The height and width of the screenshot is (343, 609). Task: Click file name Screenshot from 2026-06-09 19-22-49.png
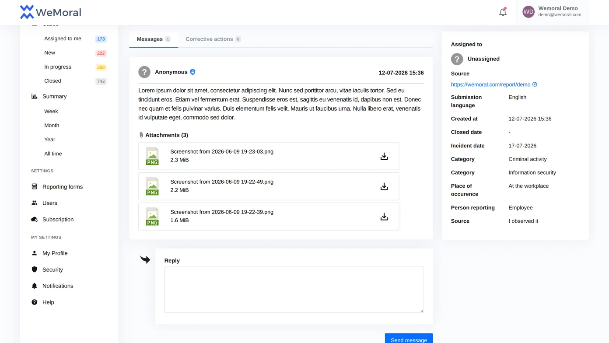click(x=222, y=182)
